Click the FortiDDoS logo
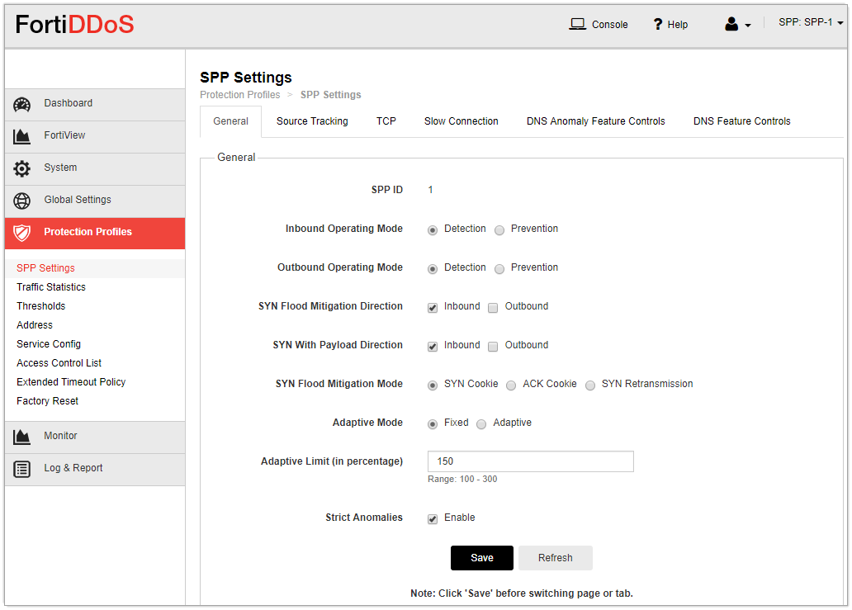 [74, 25]
